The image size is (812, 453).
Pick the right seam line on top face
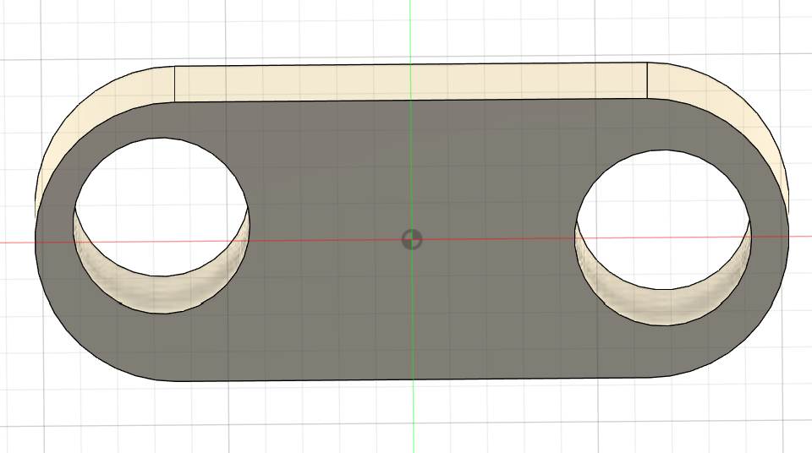coord(647,80)
